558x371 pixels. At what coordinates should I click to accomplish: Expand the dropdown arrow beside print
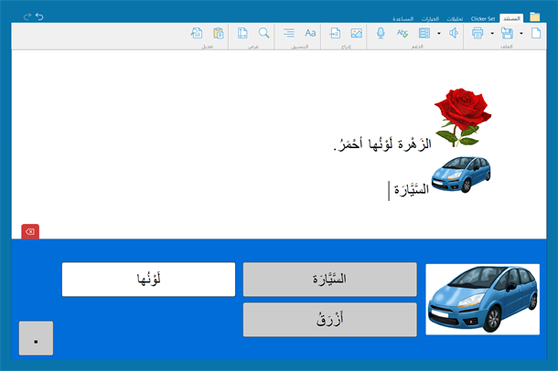pyautogui.click(x=492, y=34)
